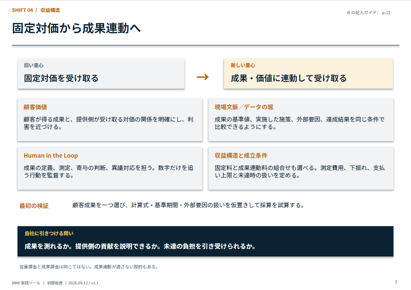Viewport: 411px width, 290px height.
Task: Select the text starting '固定料と成果連動料'
Action: (299, 171)
